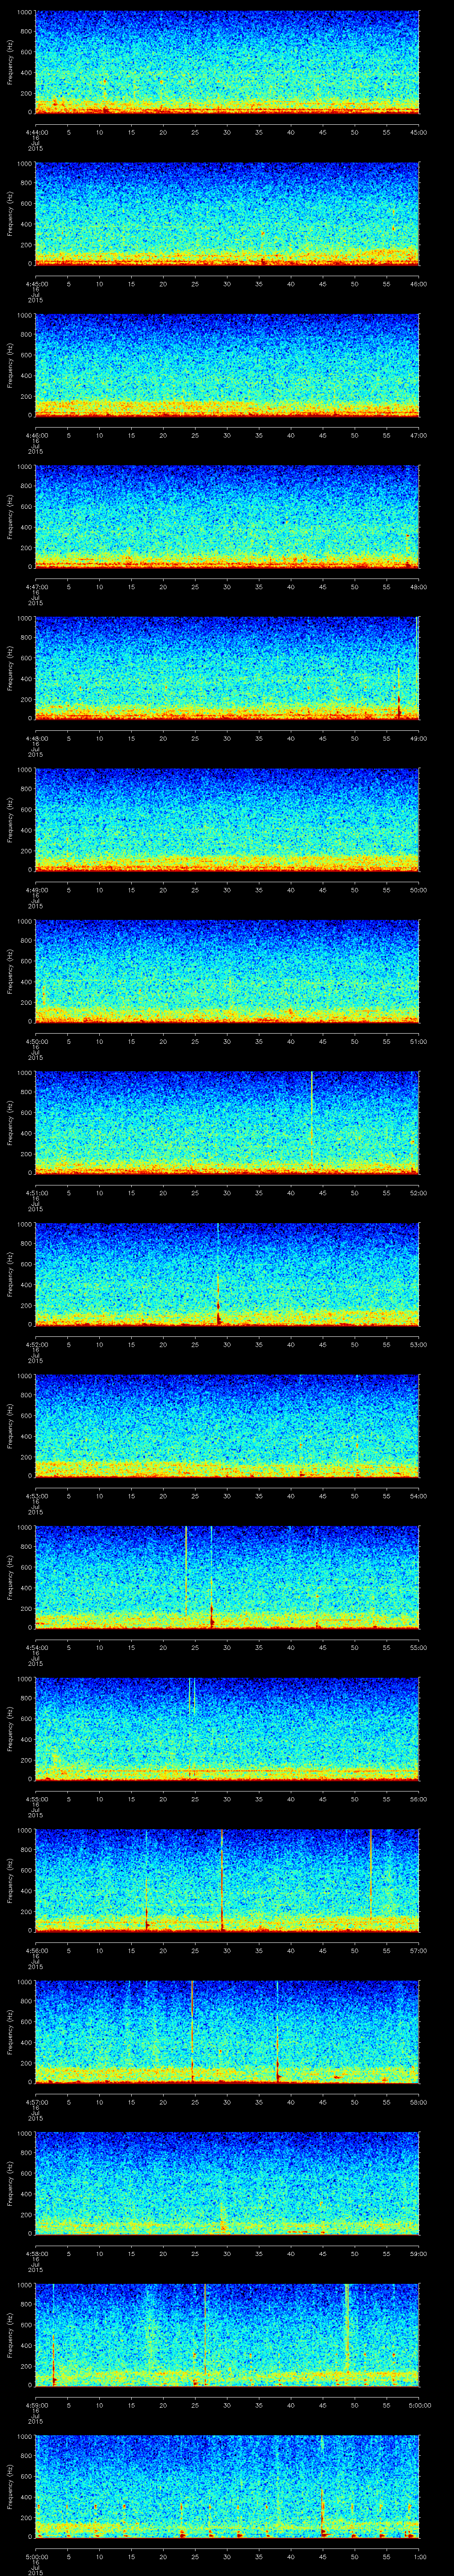
Task: Click the Frequency (Hz) axis label of 4:44:00 panel
Action: (x=11, y=62)
